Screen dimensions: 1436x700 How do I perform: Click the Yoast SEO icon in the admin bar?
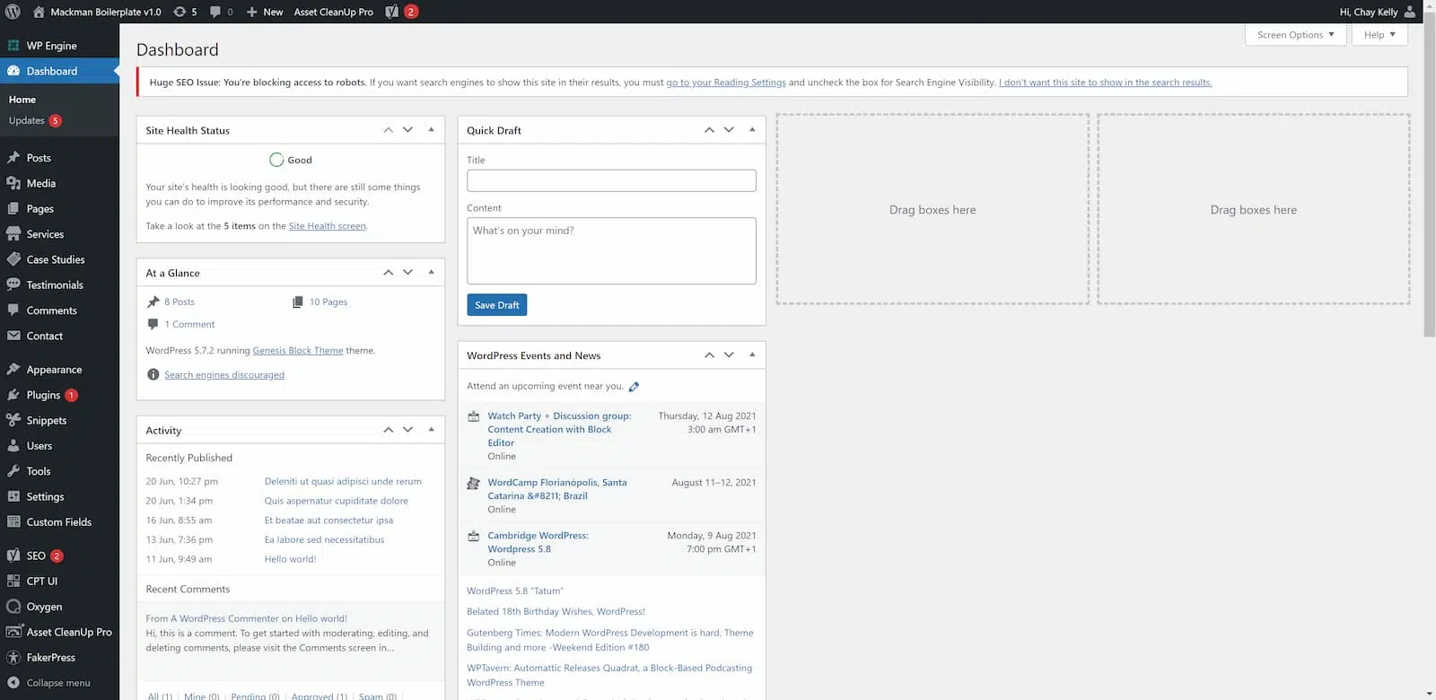tap(392, 12)
